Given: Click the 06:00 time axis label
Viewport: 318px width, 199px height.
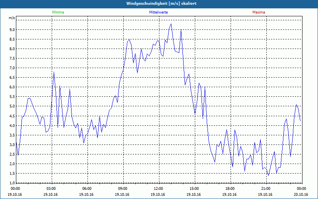Looking at the screenshot, I should coord(87,189).
